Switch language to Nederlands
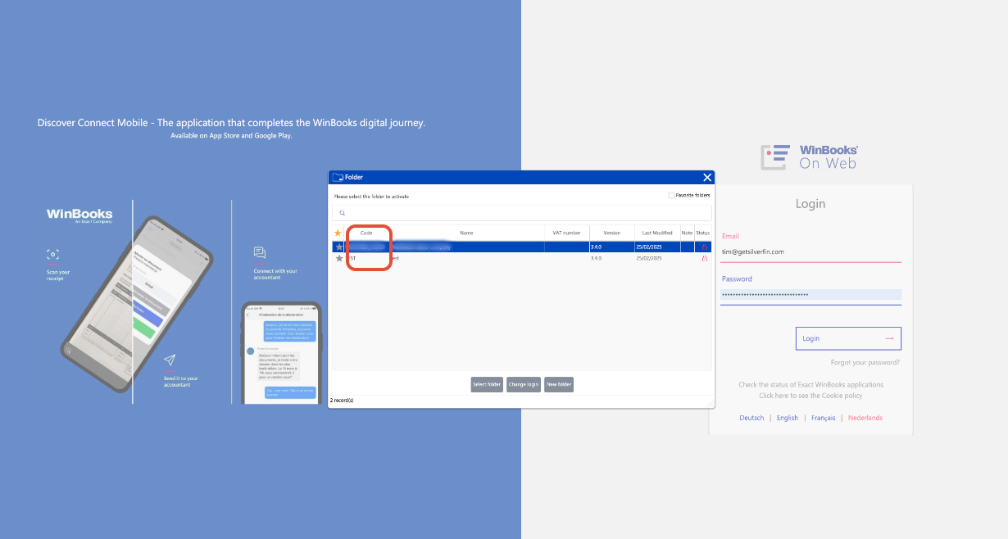Viewport: 1008px width, 539px height. pos(865,418)
